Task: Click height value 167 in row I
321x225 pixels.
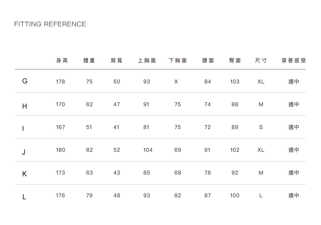Action: click(60, 127)
